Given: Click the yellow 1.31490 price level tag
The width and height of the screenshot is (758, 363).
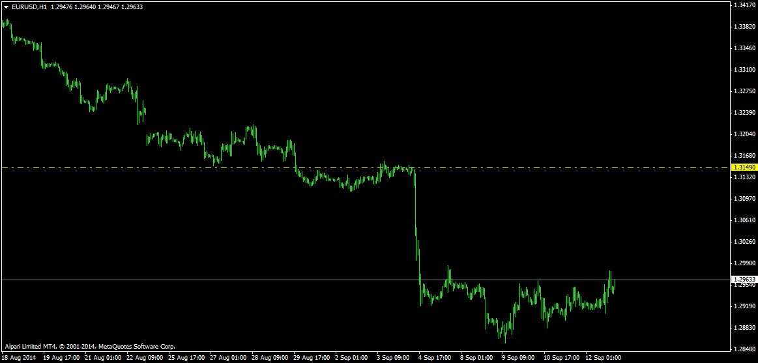Looking at the screenshot, I should pyautogui.click(x=744, y=167).
